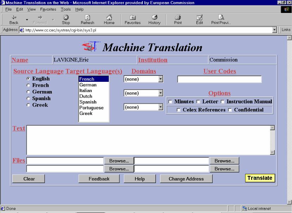Select English as source language
This screenshot has height=213, width=292.
(x=28, y=79)
